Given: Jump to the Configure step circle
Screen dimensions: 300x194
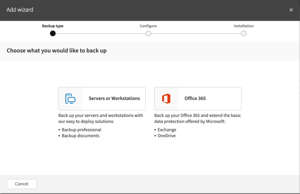Looking at the screenshot, I should 148,33.
